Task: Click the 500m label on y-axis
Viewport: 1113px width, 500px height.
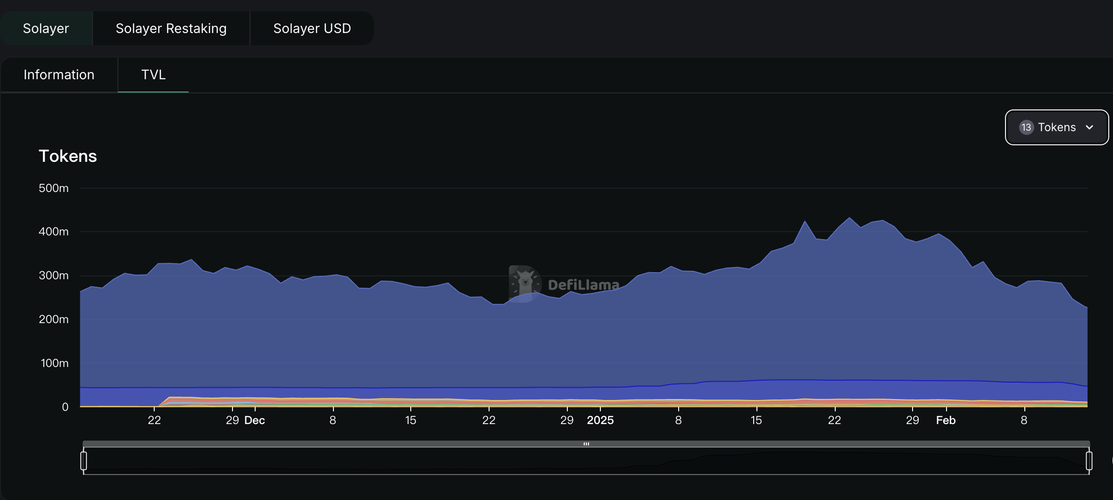Action: 54,188
